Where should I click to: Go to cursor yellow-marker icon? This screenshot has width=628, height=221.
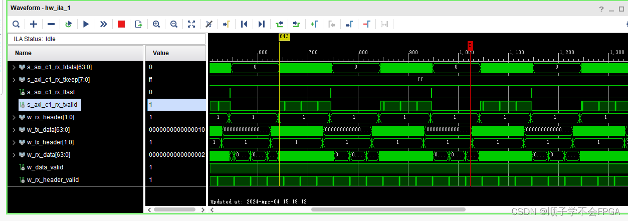point(227,24)
